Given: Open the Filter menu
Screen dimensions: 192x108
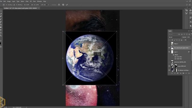Looking at the screenshot, I should [x=27, y=1].
